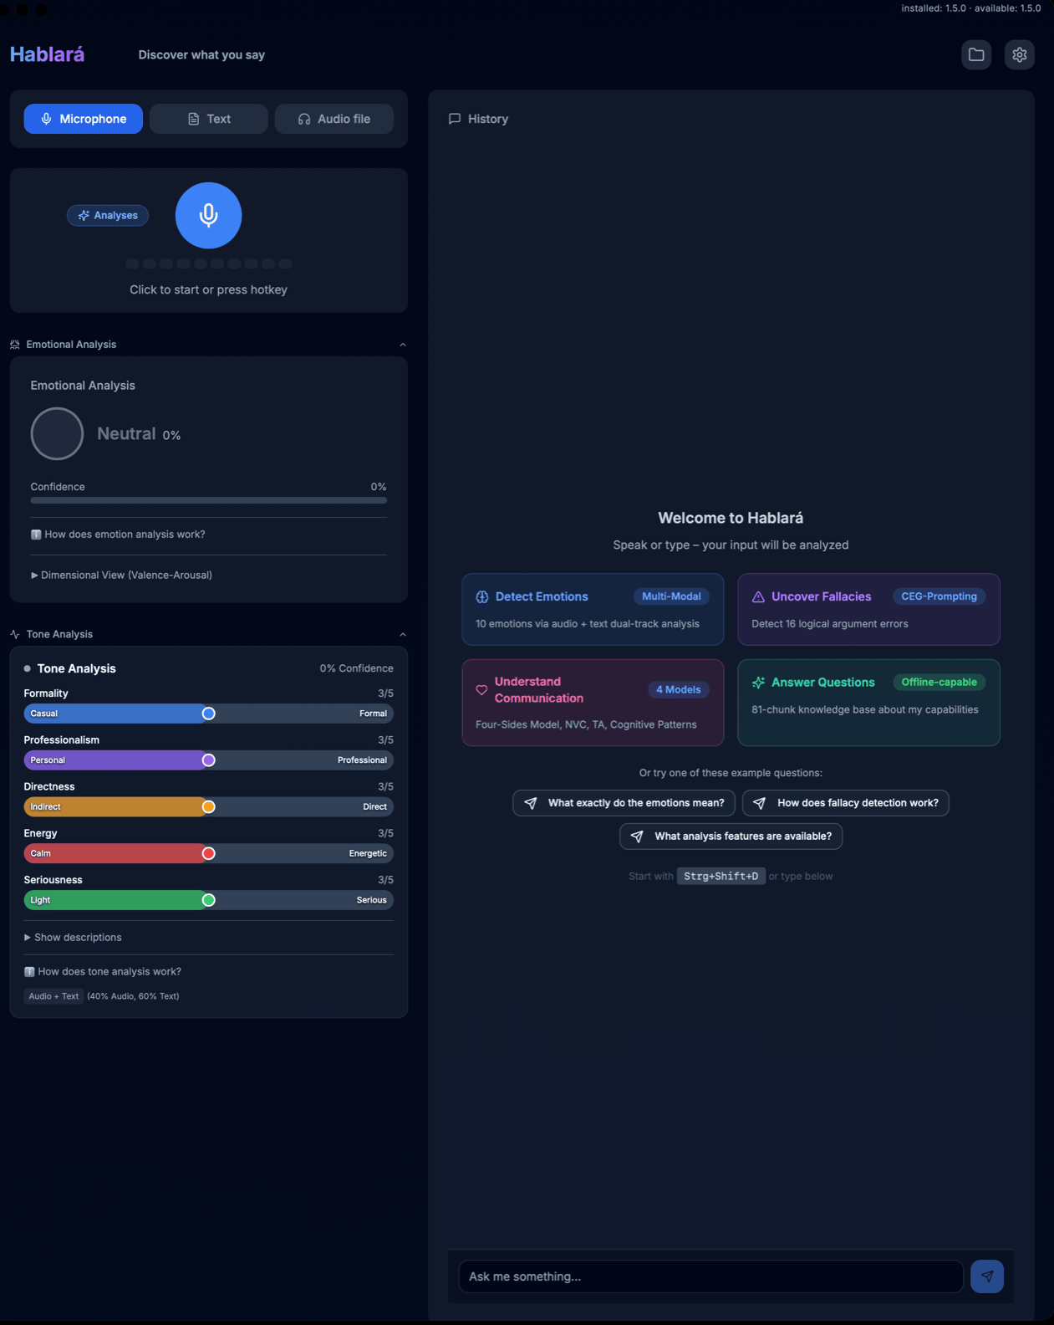Click the CEG-Prompting badge
This screenshot has height=1325, width=1054.
(x=939, y=596)
